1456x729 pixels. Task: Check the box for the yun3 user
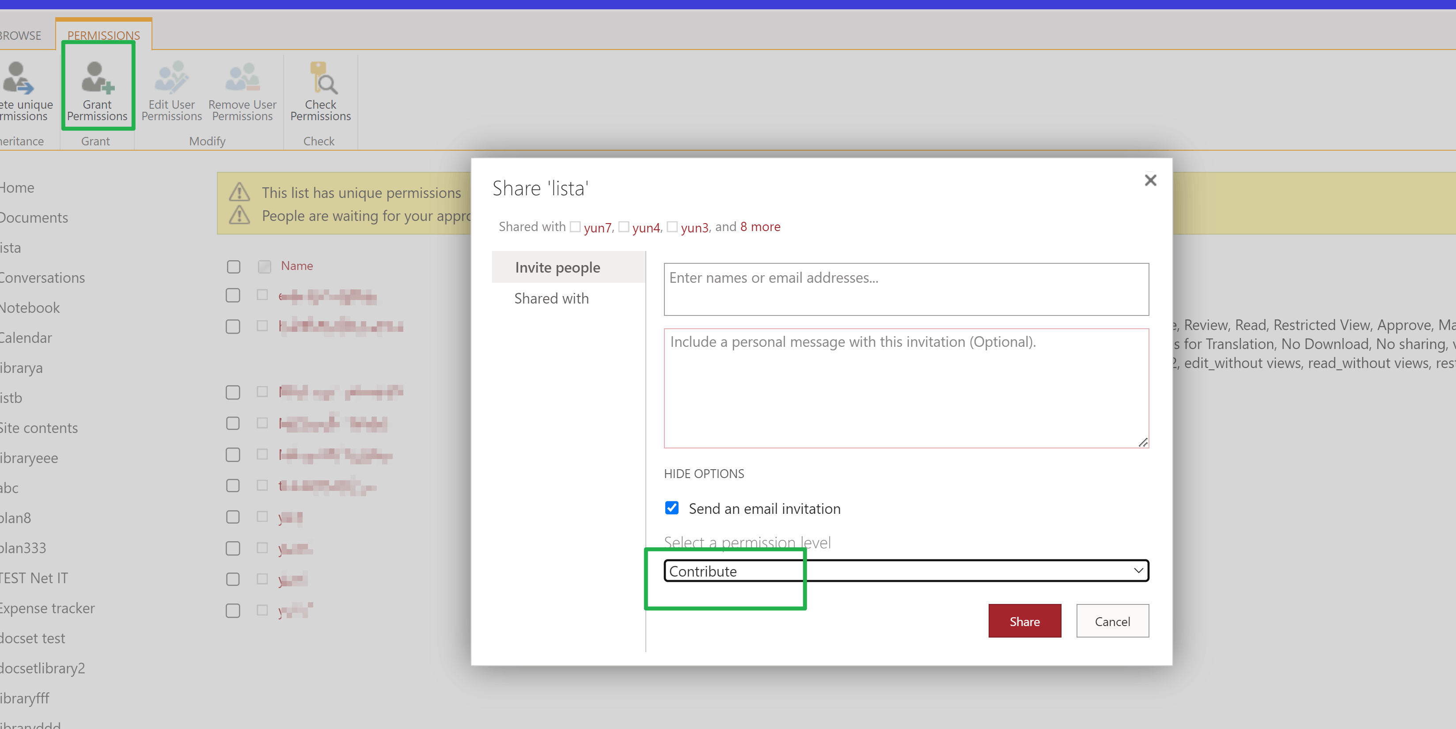[672, 227]
